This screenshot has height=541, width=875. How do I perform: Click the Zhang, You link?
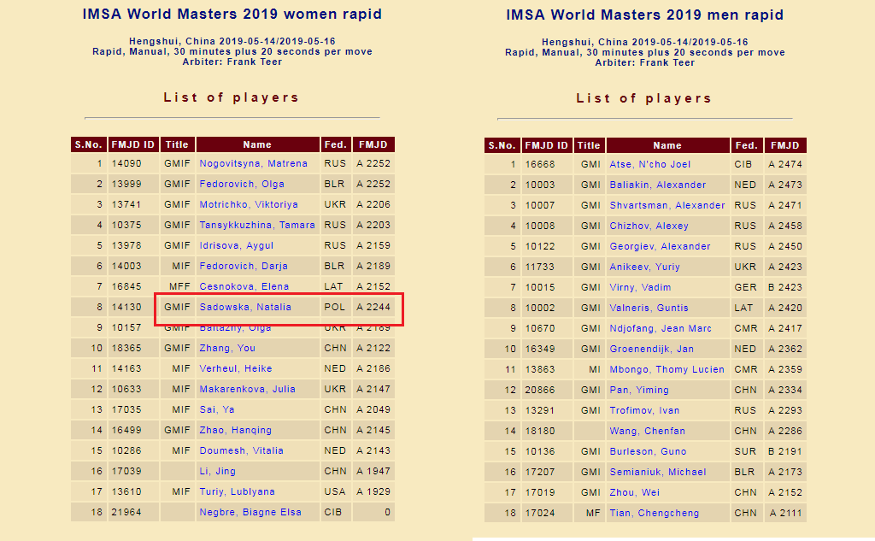pos(227,349)
